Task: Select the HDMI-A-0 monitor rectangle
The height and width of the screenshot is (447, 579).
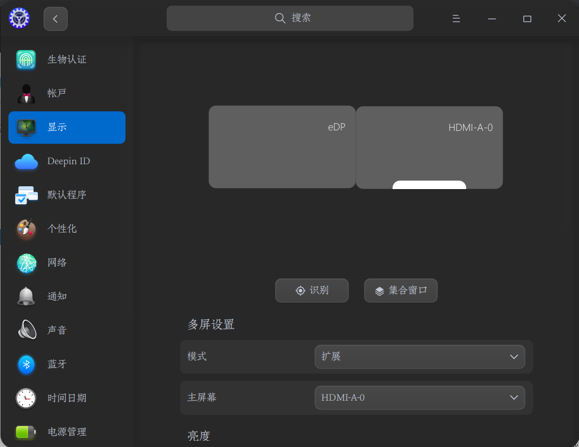Action: point(429,147)
